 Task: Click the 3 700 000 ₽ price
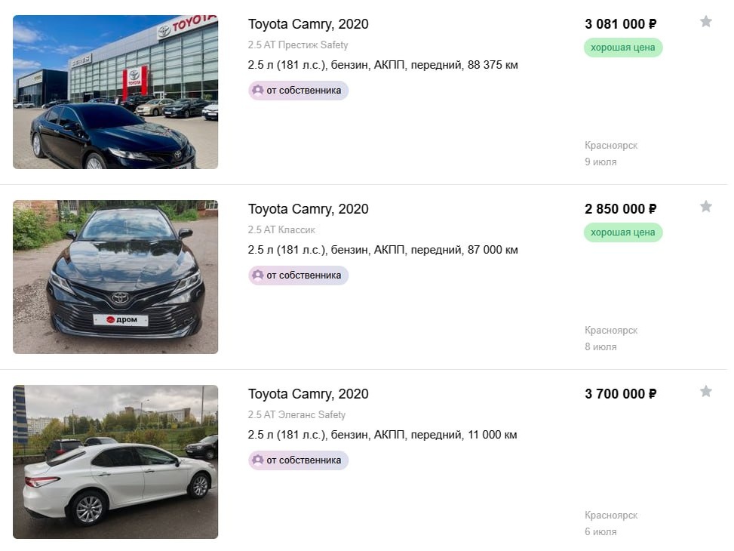click(621, 394)
